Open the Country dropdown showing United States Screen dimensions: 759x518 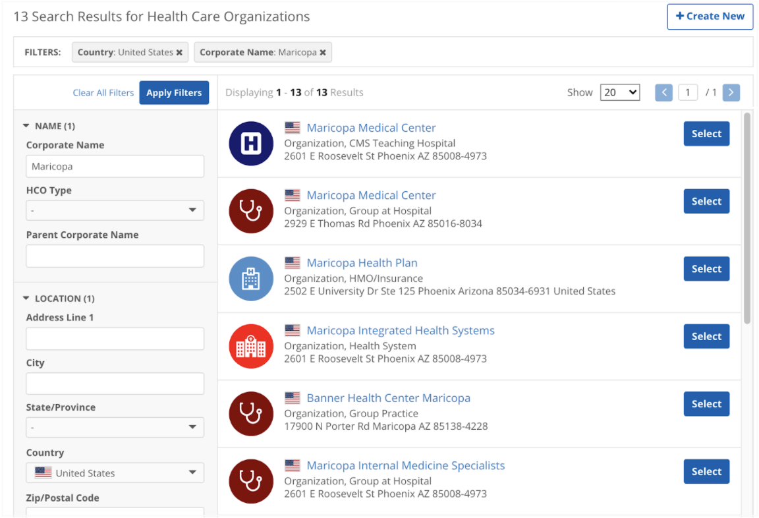115,473
